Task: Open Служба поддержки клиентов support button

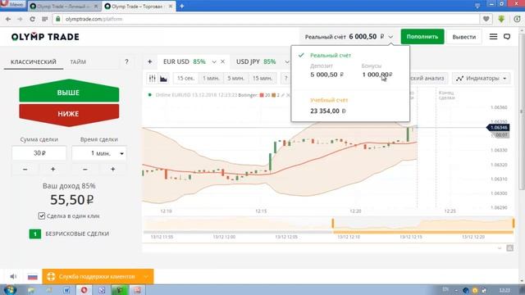Action: 98,277
